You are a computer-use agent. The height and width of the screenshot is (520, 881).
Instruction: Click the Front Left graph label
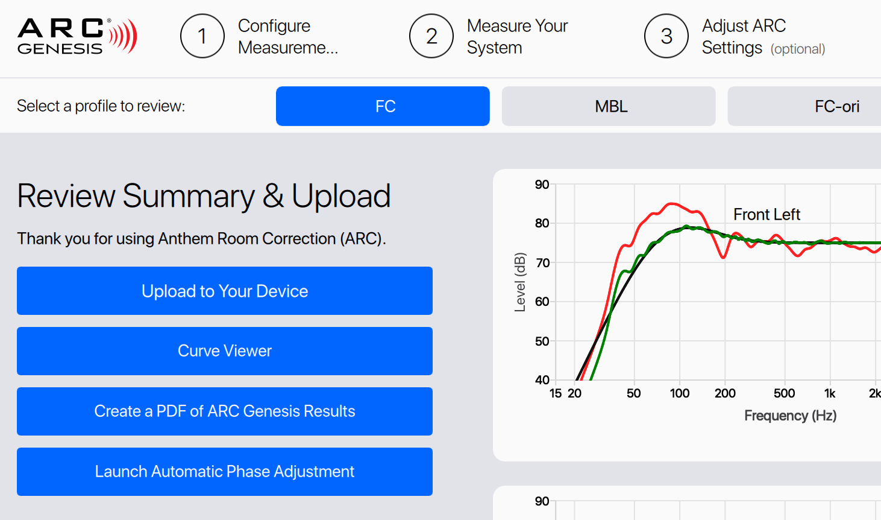click(x=767, y=214)
